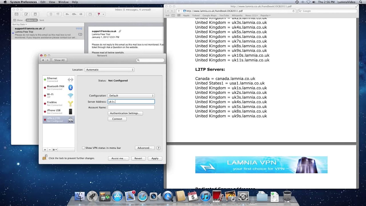
Task: Click Safari URL address bar
Action: tap(239, 11)
